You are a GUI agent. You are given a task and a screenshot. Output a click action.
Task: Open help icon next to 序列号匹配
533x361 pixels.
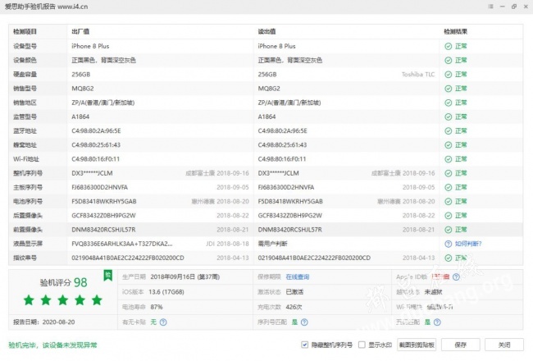(304, 322)
